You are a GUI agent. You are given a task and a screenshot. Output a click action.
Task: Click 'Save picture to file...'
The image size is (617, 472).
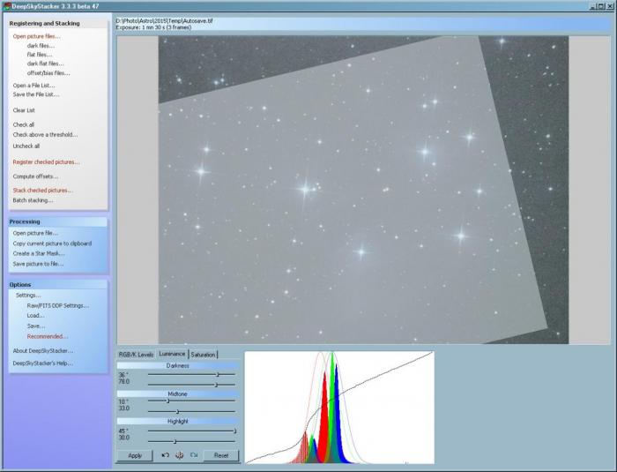[38, 264]
